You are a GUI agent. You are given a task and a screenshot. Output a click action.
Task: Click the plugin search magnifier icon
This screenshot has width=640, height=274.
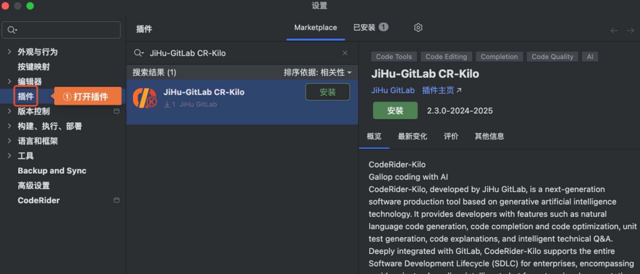click(x=138, y=53)
